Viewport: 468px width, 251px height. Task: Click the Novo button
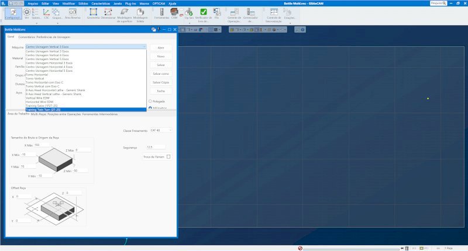161,56
